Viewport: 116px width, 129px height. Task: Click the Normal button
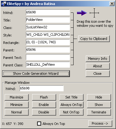pos(17,112)
